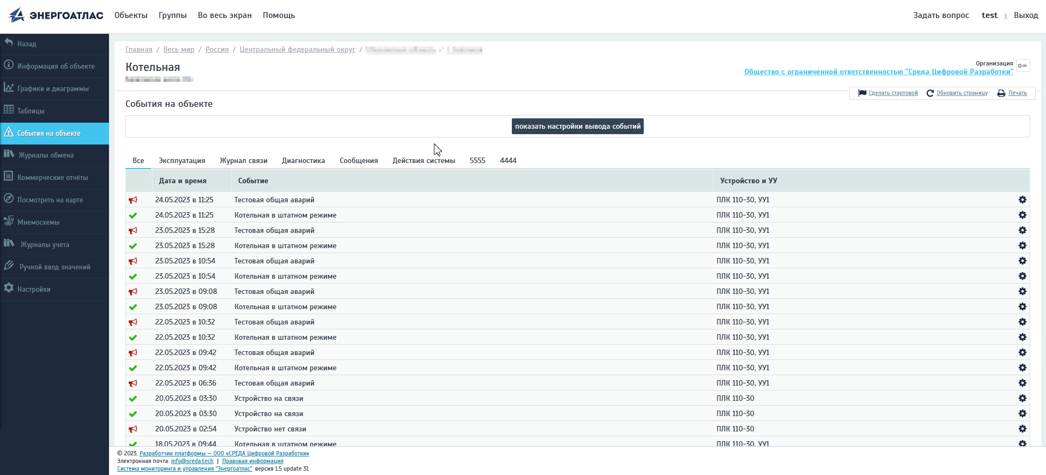This screenshot has width=1046, height=475.
Task: Switch to the Журнал связи tab
Action: click(x=243, y=161)
